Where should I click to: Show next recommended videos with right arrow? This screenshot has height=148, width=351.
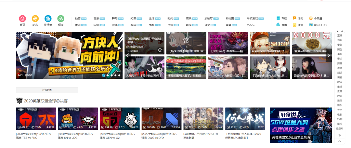tap(329, 55)
